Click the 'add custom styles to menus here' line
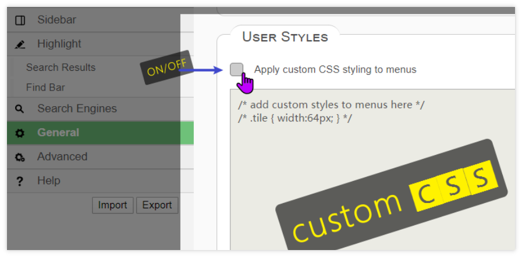522x257 pixels. [x=331, y=105]
